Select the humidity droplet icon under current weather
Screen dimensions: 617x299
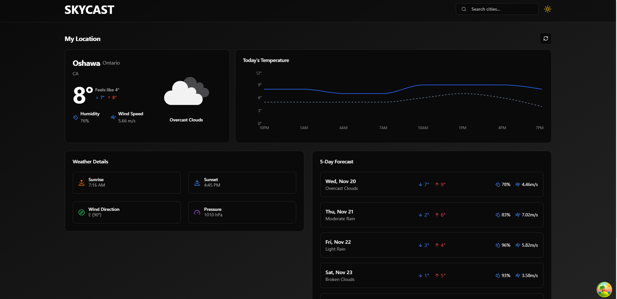click(x=75, y=118)
